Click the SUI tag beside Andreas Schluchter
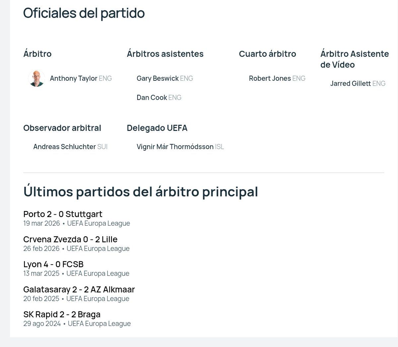This screenshot has width=398, height=347. 102,147
